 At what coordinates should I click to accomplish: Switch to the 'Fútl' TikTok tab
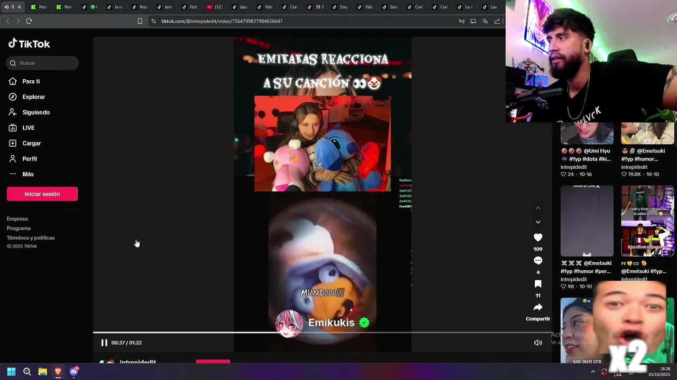click(x=189, y=7)
